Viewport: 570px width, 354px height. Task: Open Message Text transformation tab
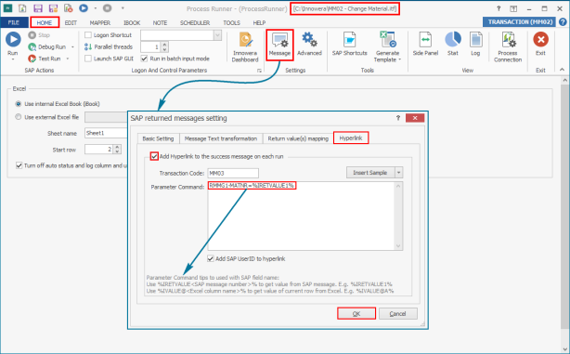tap(221, 138)
